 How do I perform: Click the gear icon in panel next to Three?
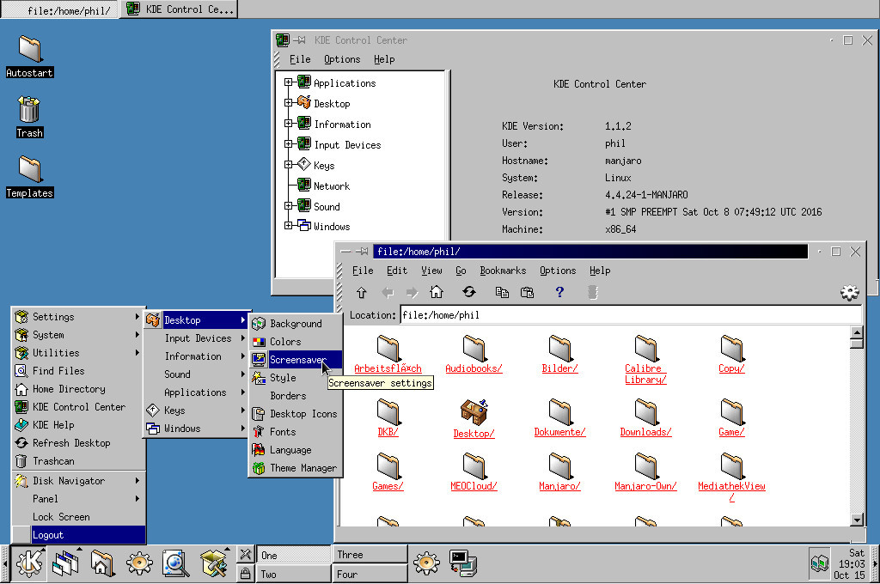(426, 563)
